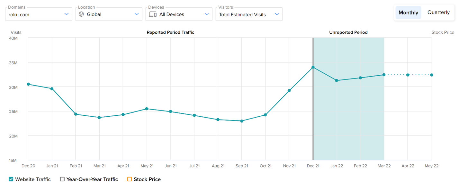The image size is (459, 190).
Task: Toggle the Website Traffic checkbox
Action: point(11,179)
